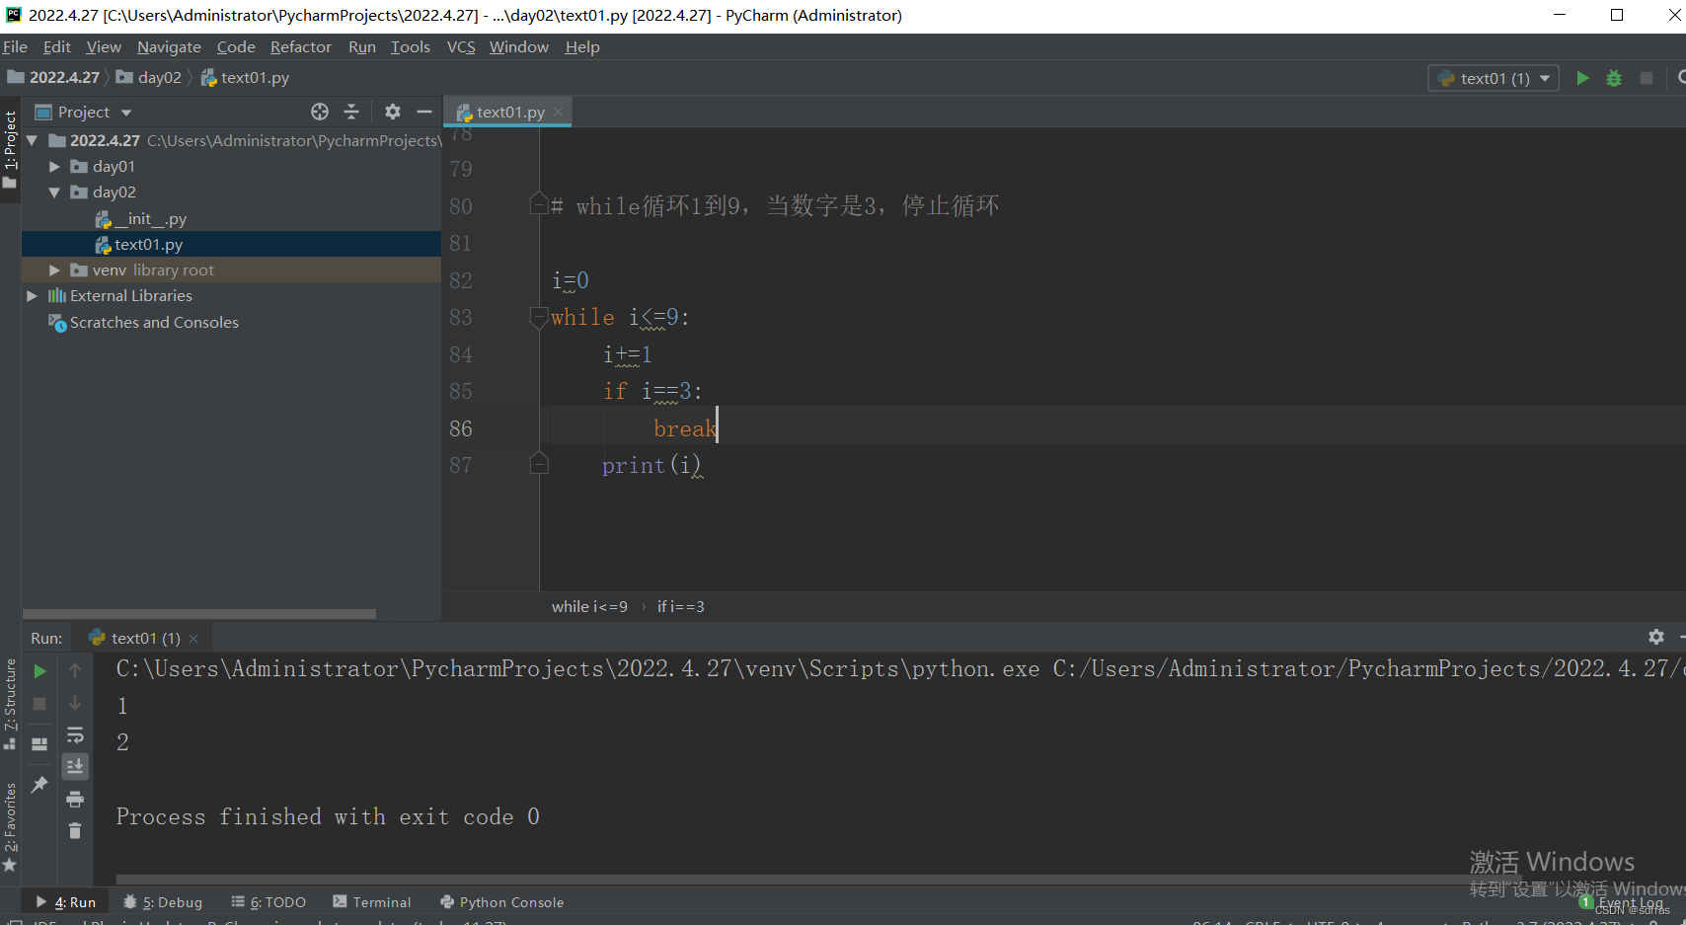Viewport: 1686px width, 925px height.
Task: Expand the day01 folder
Action: point(54,167)
